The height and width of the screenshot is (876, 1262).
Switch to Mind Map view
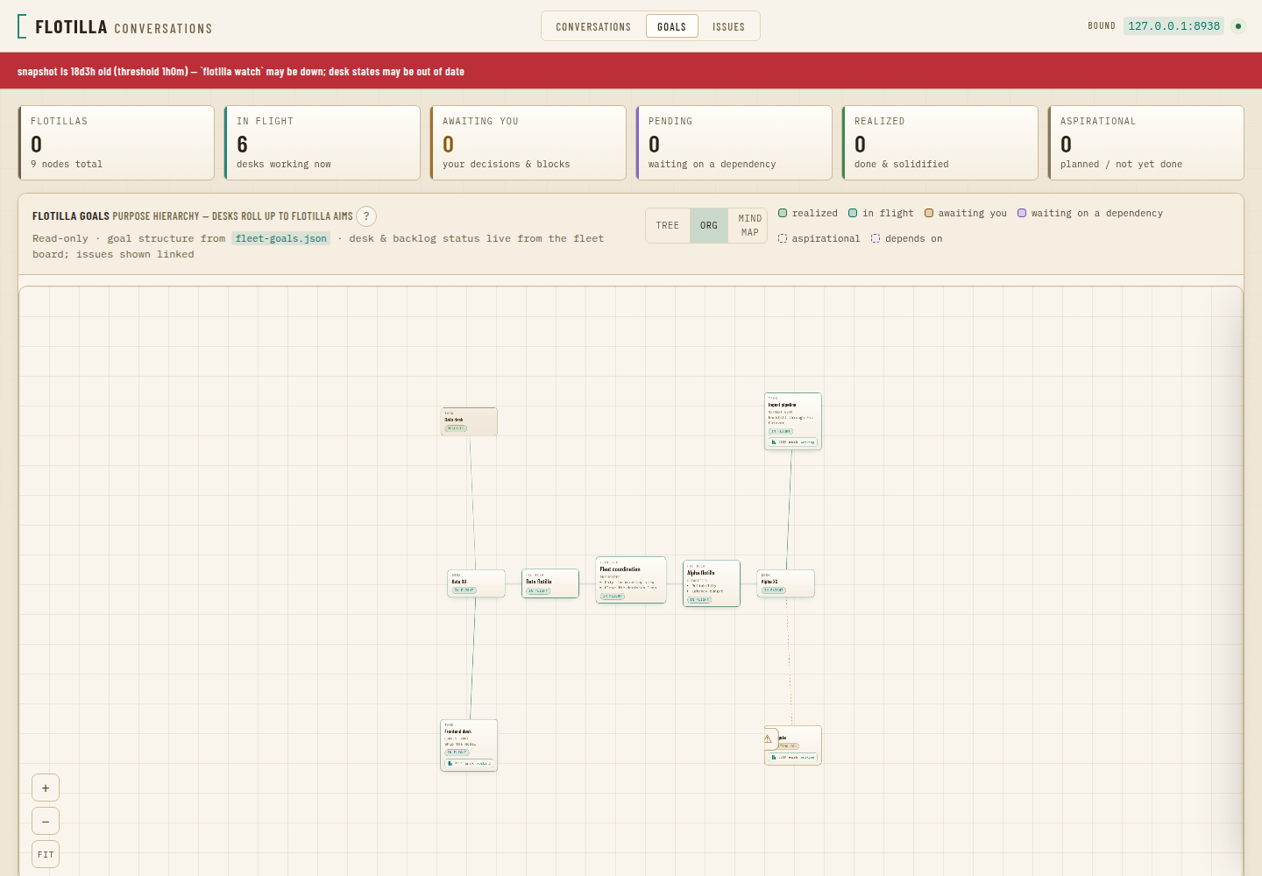[x=749, y=225]
